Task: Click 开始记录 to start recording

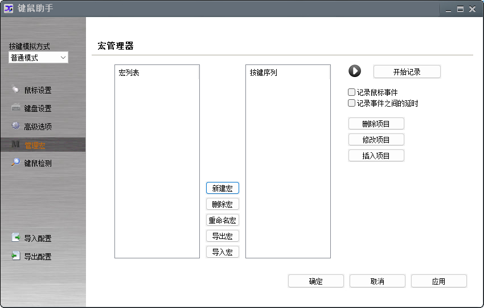Action: click(x=407, y=72)
